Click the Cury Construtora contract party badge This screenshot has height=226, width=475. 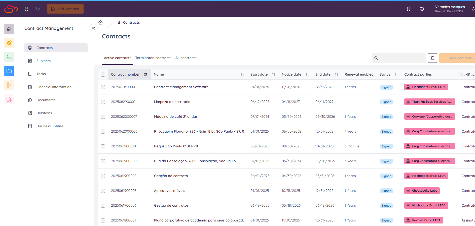[x=429, y=131]
